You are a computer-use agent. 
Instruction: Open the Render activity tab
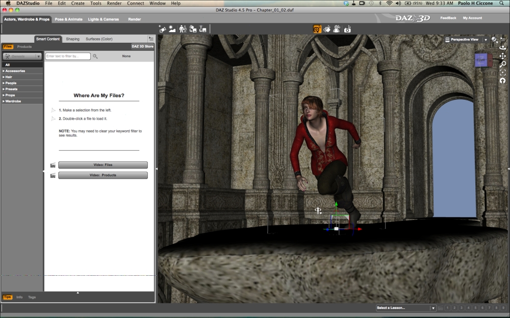tap(134, 19)
